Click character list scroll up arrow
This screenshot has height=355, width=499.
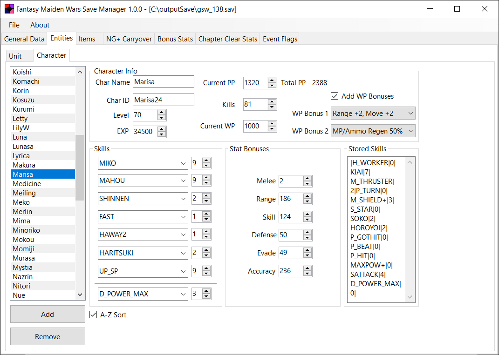point(80,72)
